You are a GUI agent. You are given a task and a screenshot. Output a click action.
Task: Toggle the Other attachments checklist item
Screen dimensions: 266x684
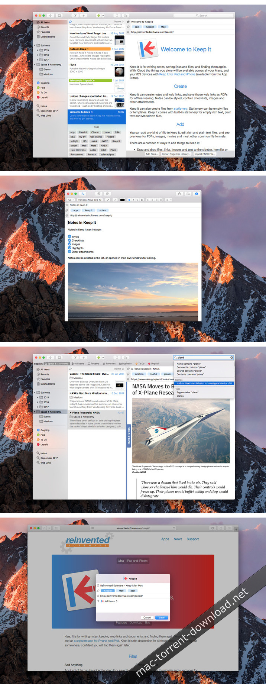tap(69, 252)
